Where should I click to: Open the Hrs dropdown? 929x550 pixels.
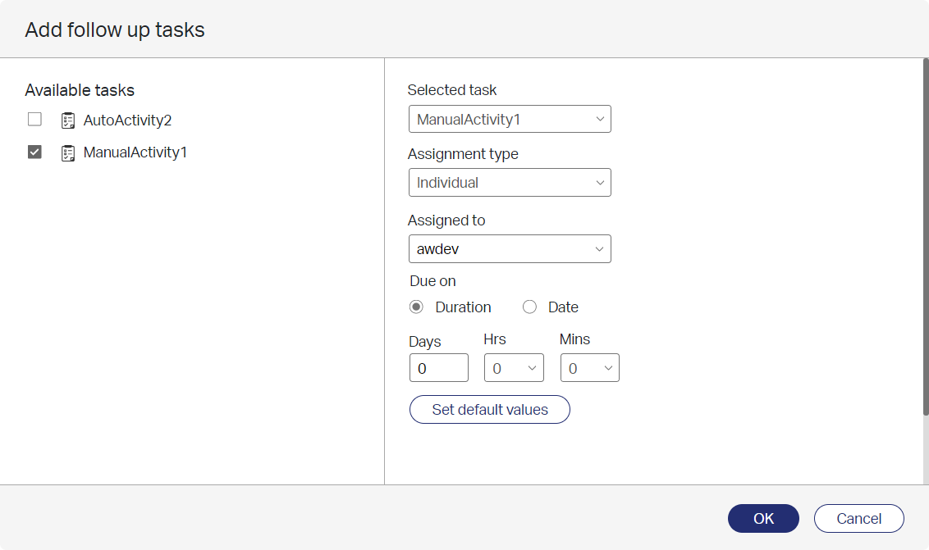[514, 368]
